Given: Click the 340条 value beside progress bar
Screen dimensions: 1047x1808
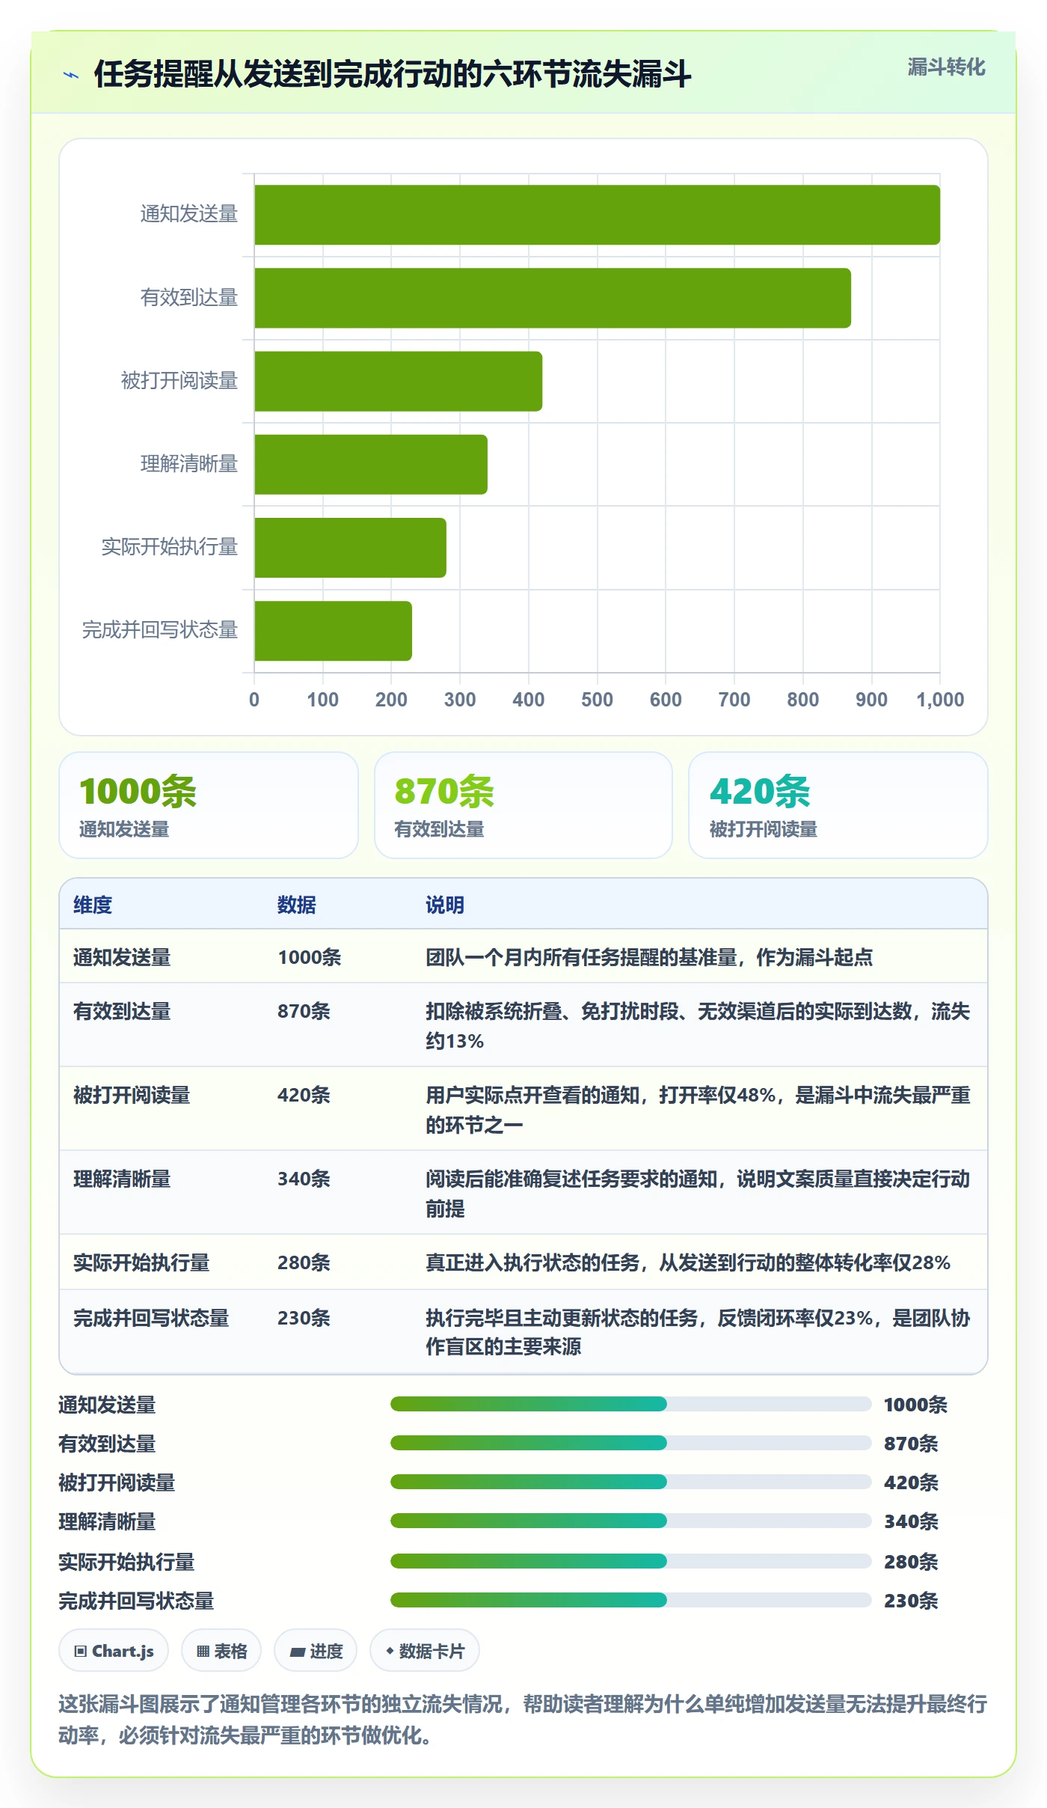Looking at the screenshot, I should (x=911, y=1521).
